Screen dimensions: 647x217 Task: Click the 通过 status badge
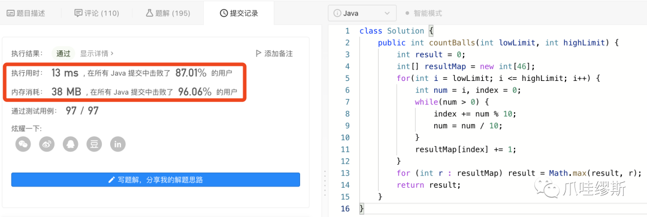click(64, 53)
